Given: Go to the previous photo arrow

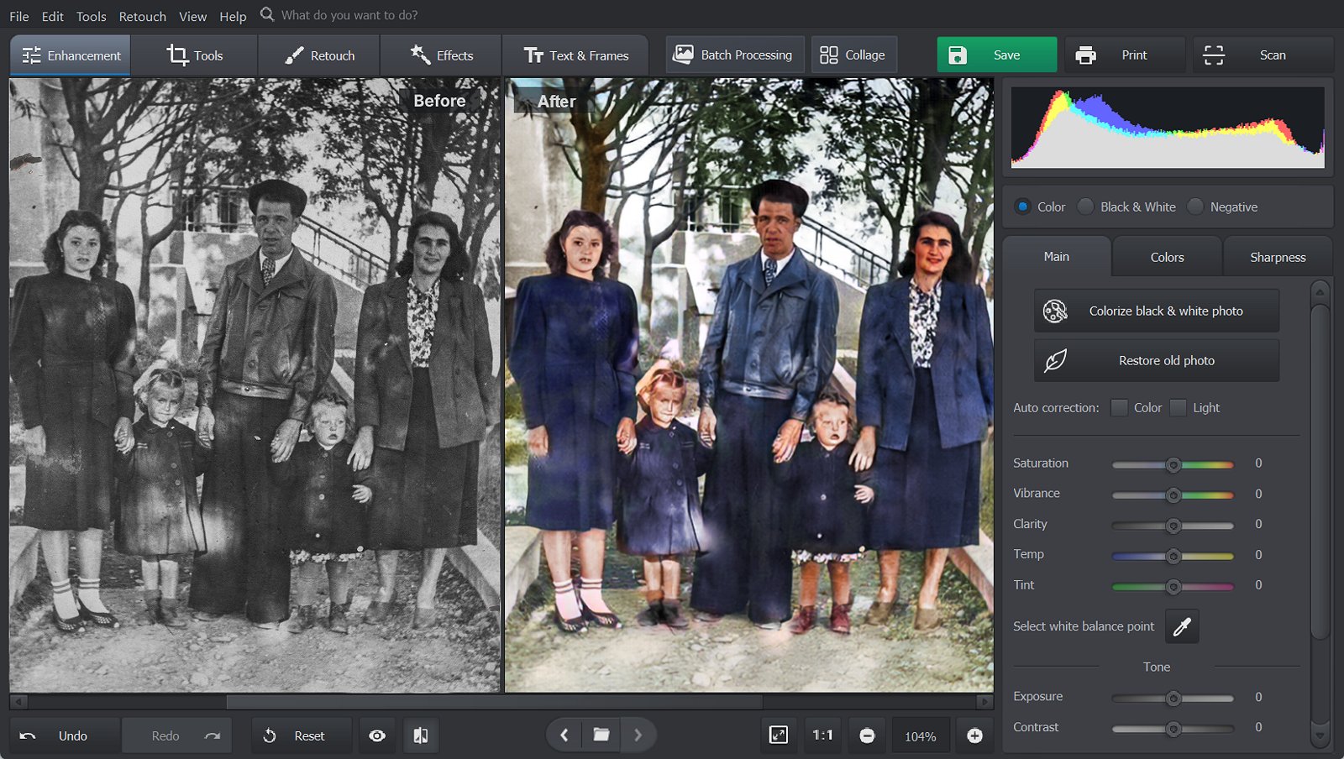Looking at the screenshot, I should click(564, 735).
